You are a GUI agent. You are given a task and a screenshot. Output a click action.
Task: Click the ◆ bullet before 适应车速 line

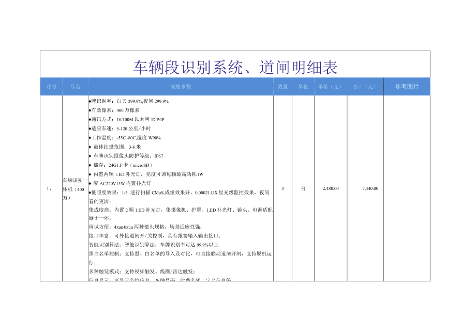89,127
